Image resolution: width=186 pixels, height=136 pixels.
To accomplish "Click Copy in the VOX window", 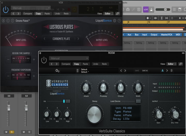I will (38, 13).
